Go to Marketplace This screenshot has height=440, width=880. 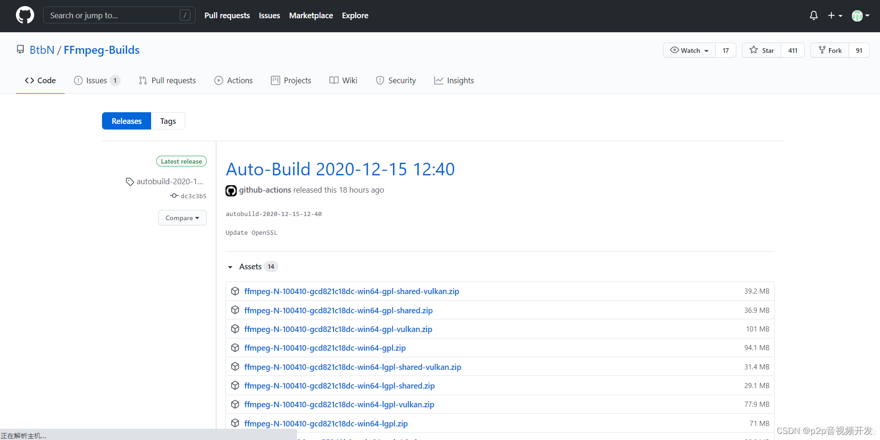[x=311, y=15]
